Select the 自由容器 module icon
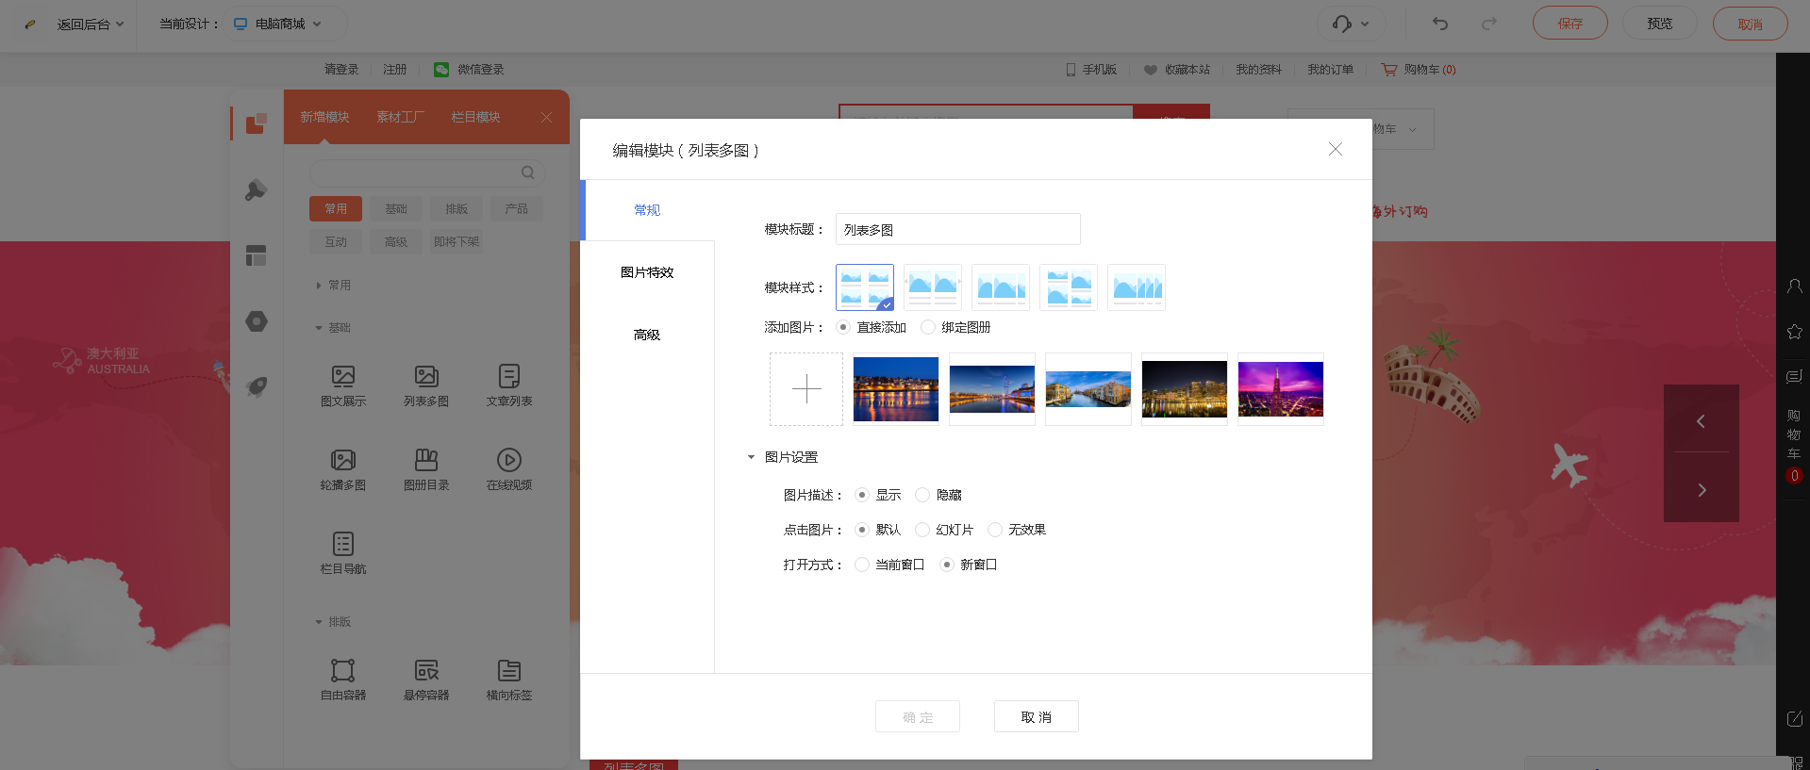Image resolution: width=1810 pixels, height=770 pixels. click(343, 670)
